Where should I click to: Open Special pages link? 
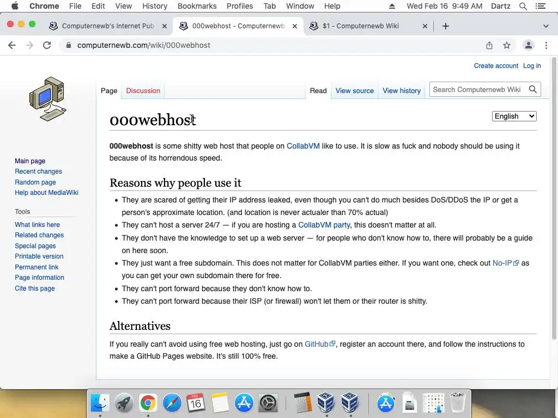(x=35, y=245)
